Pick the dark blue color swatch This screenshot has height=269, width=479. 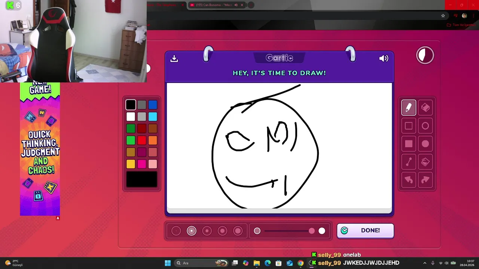153,105
